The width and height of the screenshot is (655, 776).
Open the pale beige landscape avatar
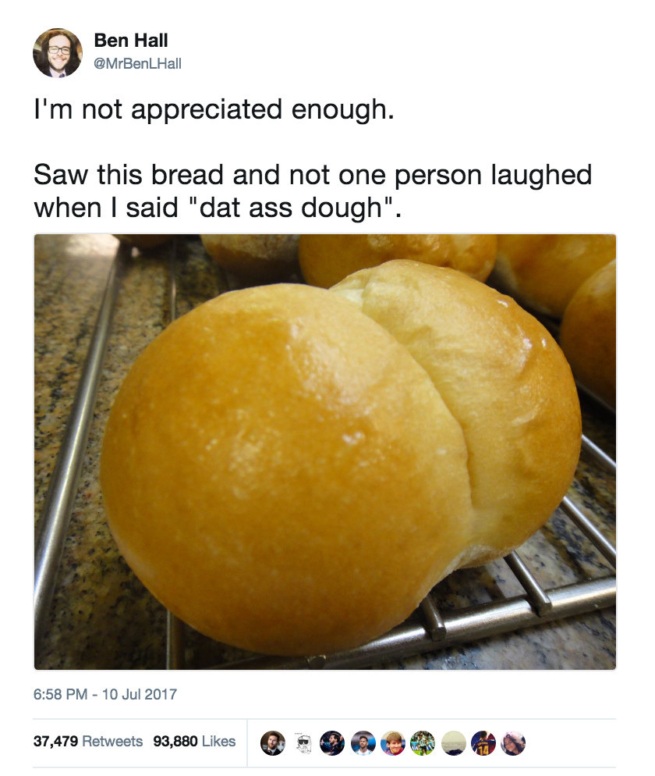point(454,743)
